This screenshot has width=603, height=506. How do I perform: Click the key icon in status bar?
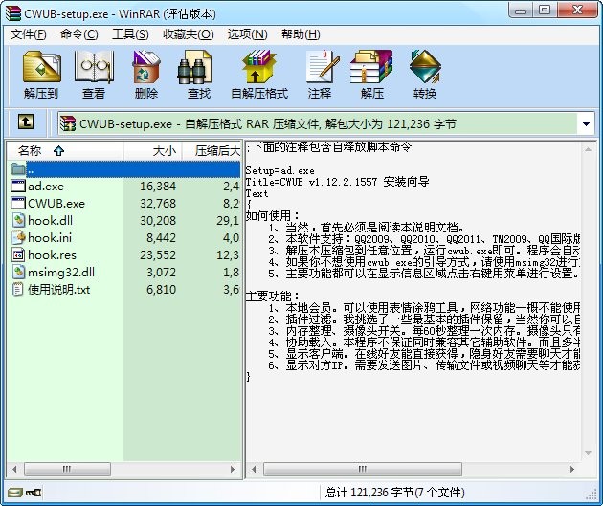click(33, 493)
